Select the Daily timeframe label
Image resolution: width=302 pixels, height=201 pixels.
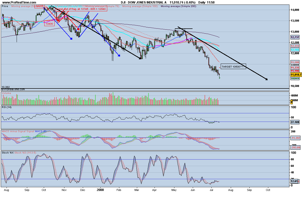pyautogui.click(x=202, y=2)
